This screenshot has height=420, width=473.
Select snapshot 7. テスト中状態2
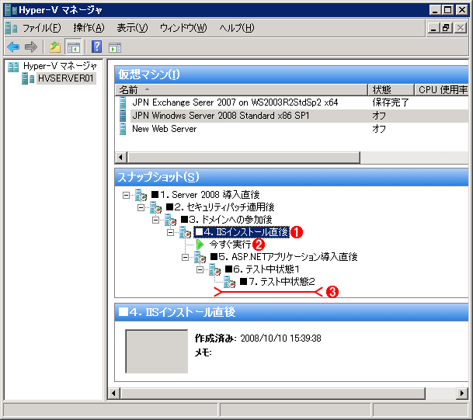277,282
